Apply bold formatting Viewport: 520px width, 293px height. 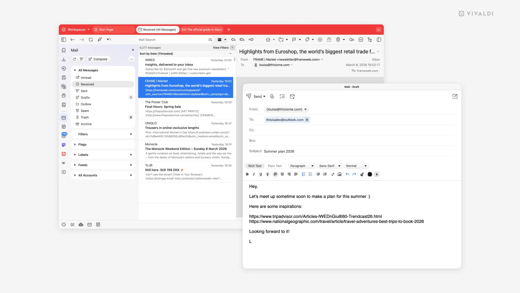point(247,174)
